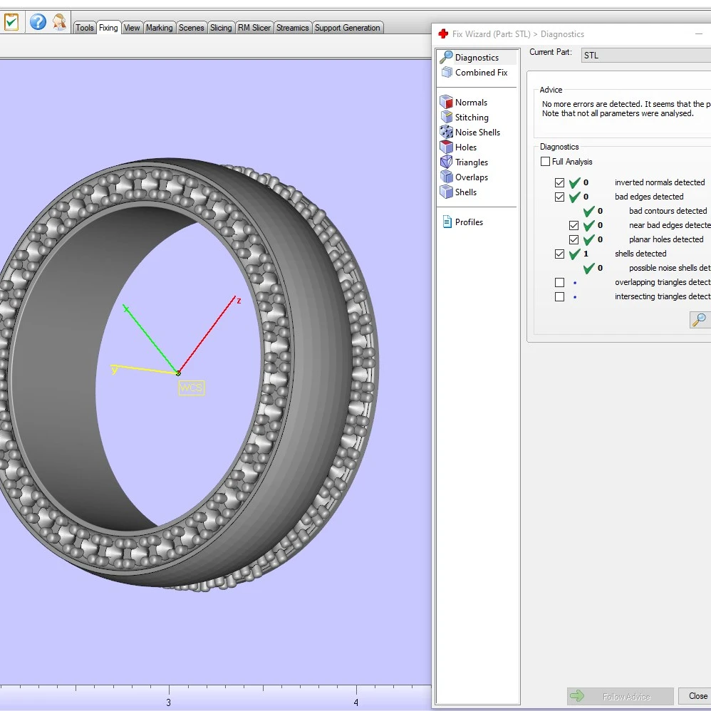Click the 'shells detected' text
The height and width of the screenshot is (711, 711).
coord(640,254)
